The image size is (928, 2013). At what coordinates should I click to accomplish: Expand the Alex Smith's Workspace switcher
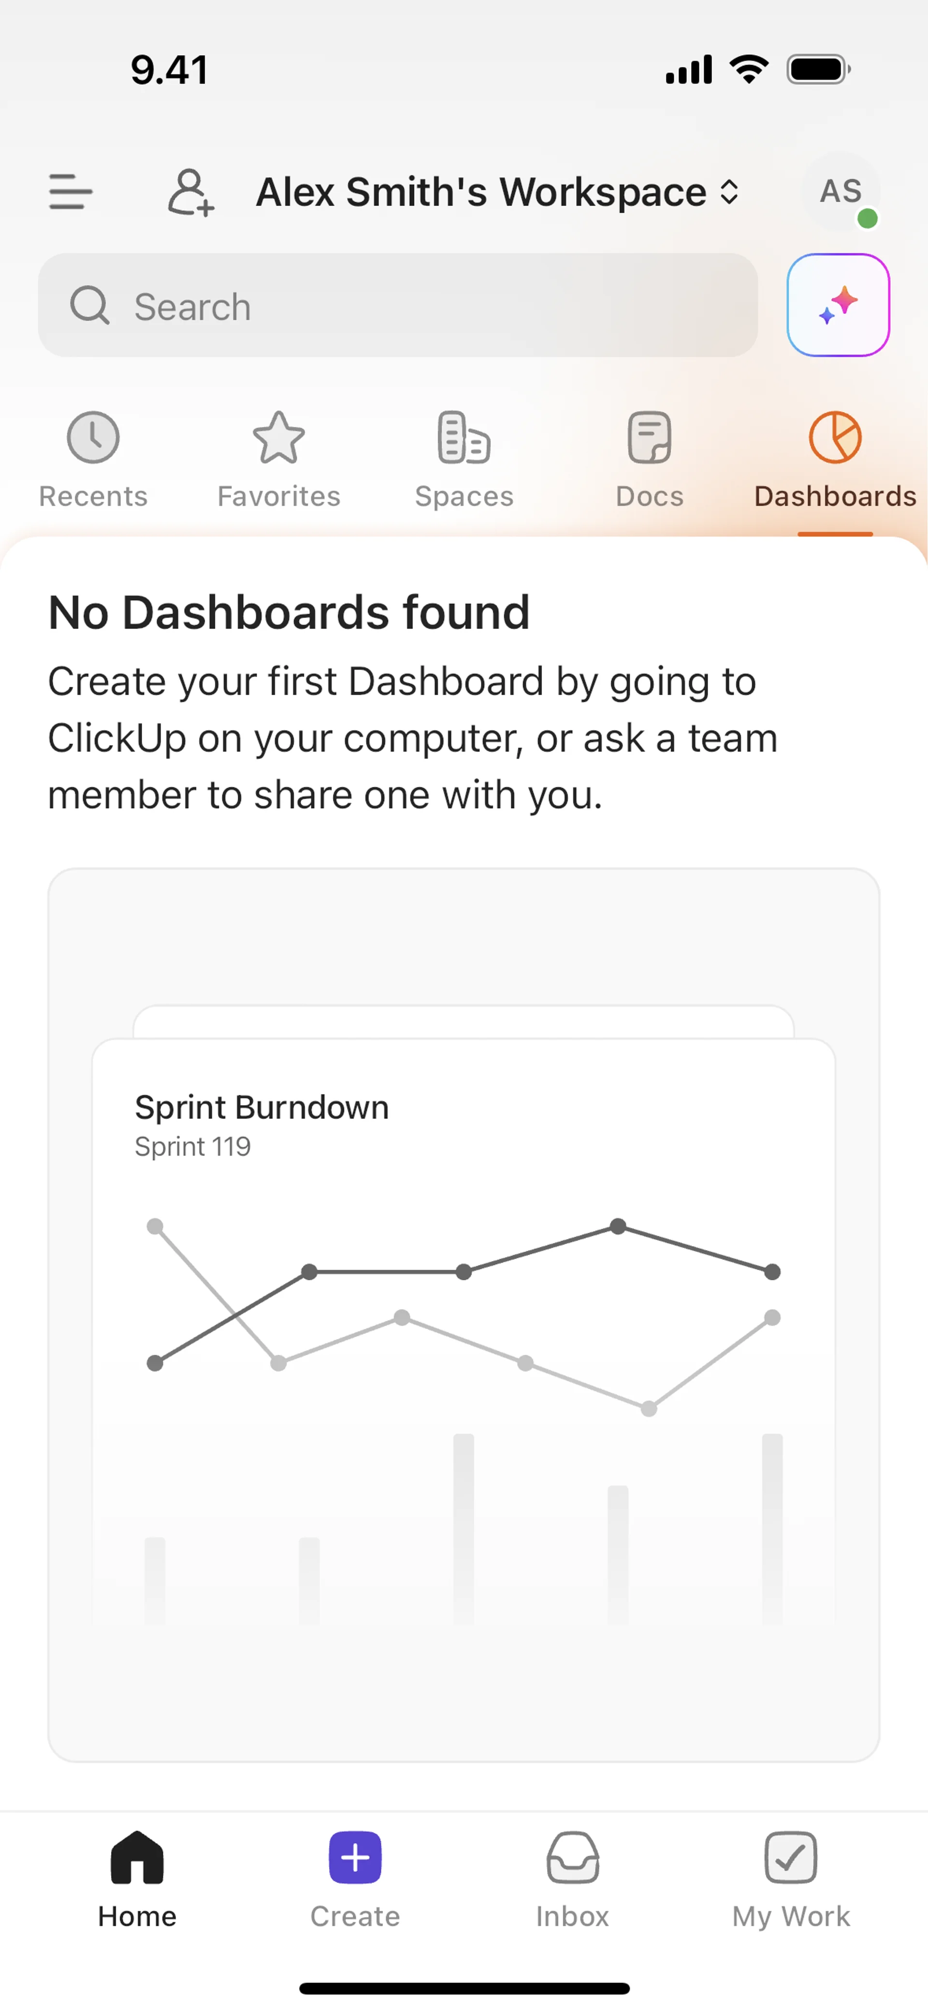(480, 192)
